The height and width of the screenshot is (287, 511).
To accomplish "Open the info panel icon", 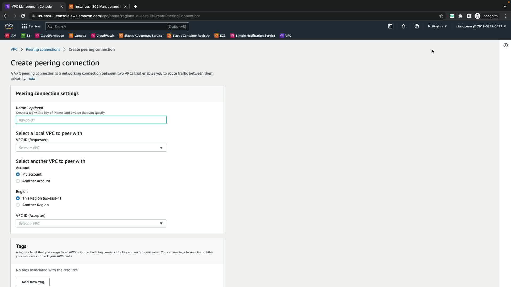I will click(506, 45).
